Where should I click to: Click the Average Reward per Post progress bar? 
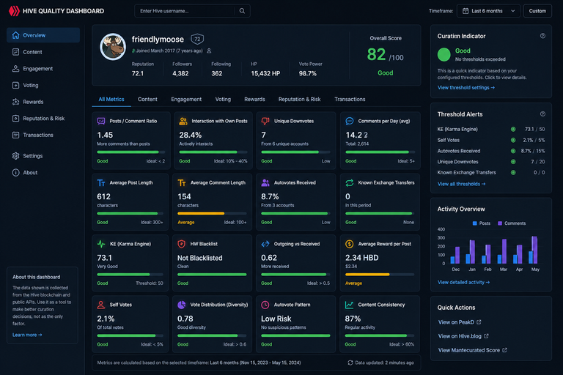380,275
